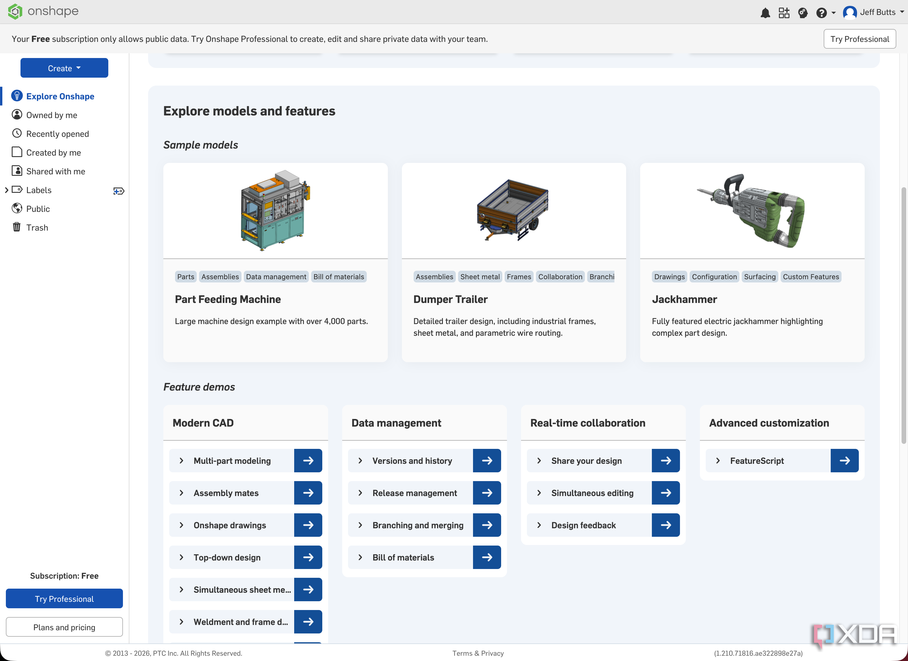
Task: Open Simultaneous editing arrow button
Action: tap(666, 493)
